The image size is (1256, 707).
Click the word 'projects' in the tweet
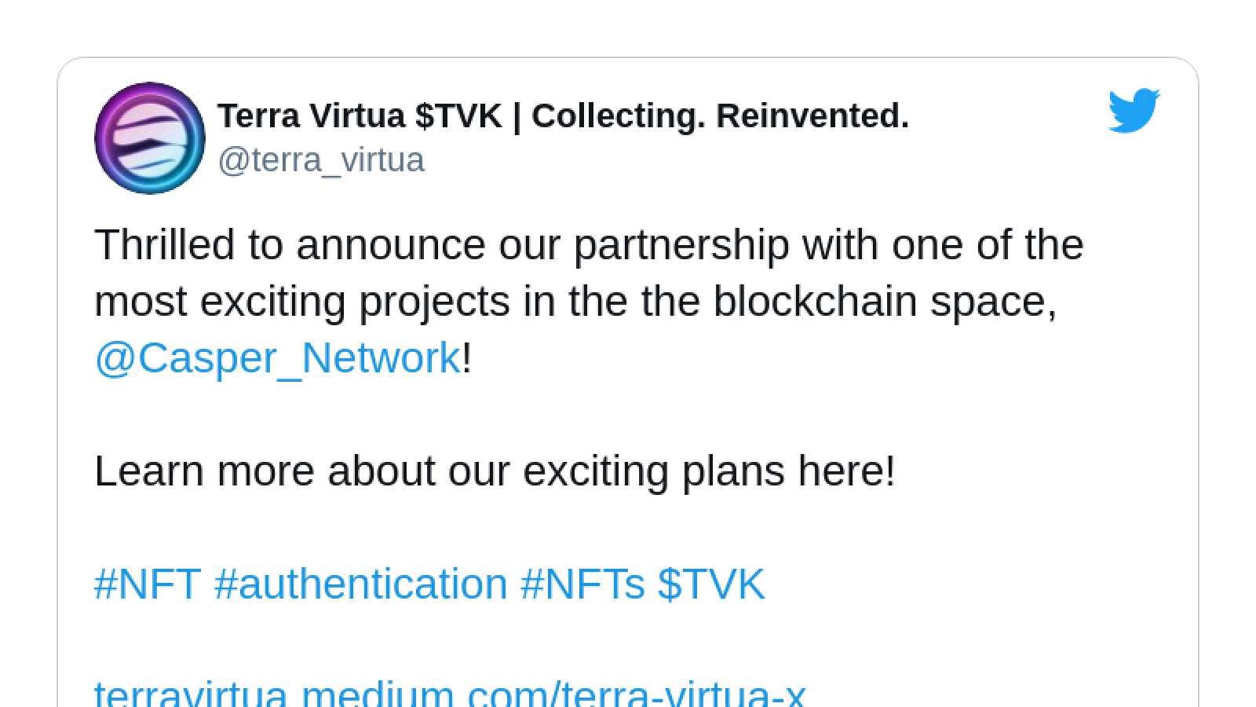[434, 302]
